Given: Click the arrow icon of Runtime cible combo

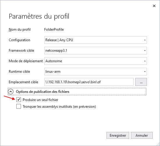Looking at the screenshot, I should (x=145, y=72).
